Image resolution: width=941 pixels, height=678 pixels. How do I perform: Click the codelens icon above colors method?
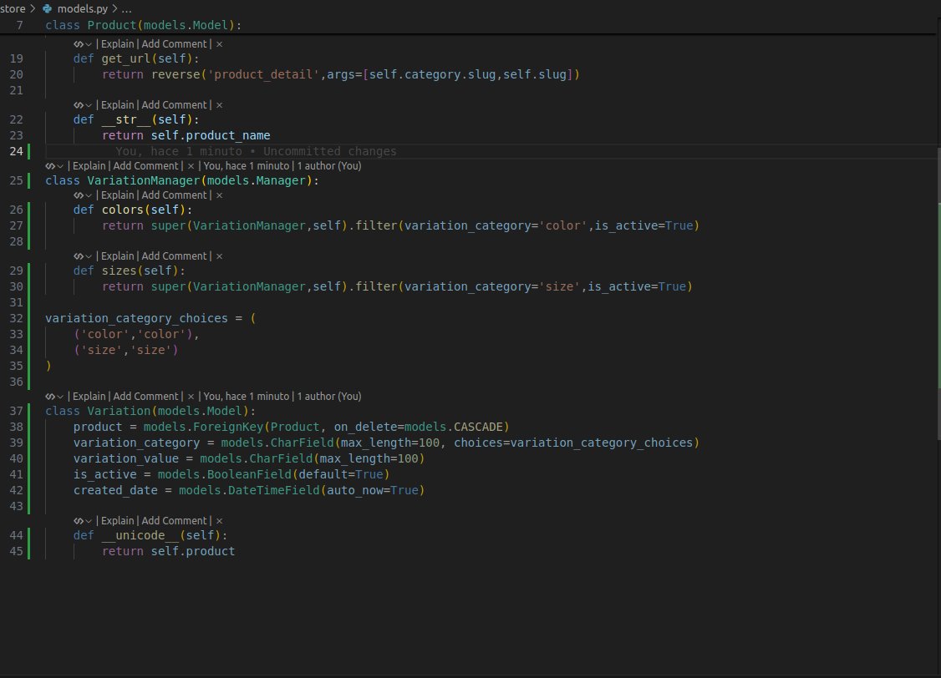click(x=78, y=195)
